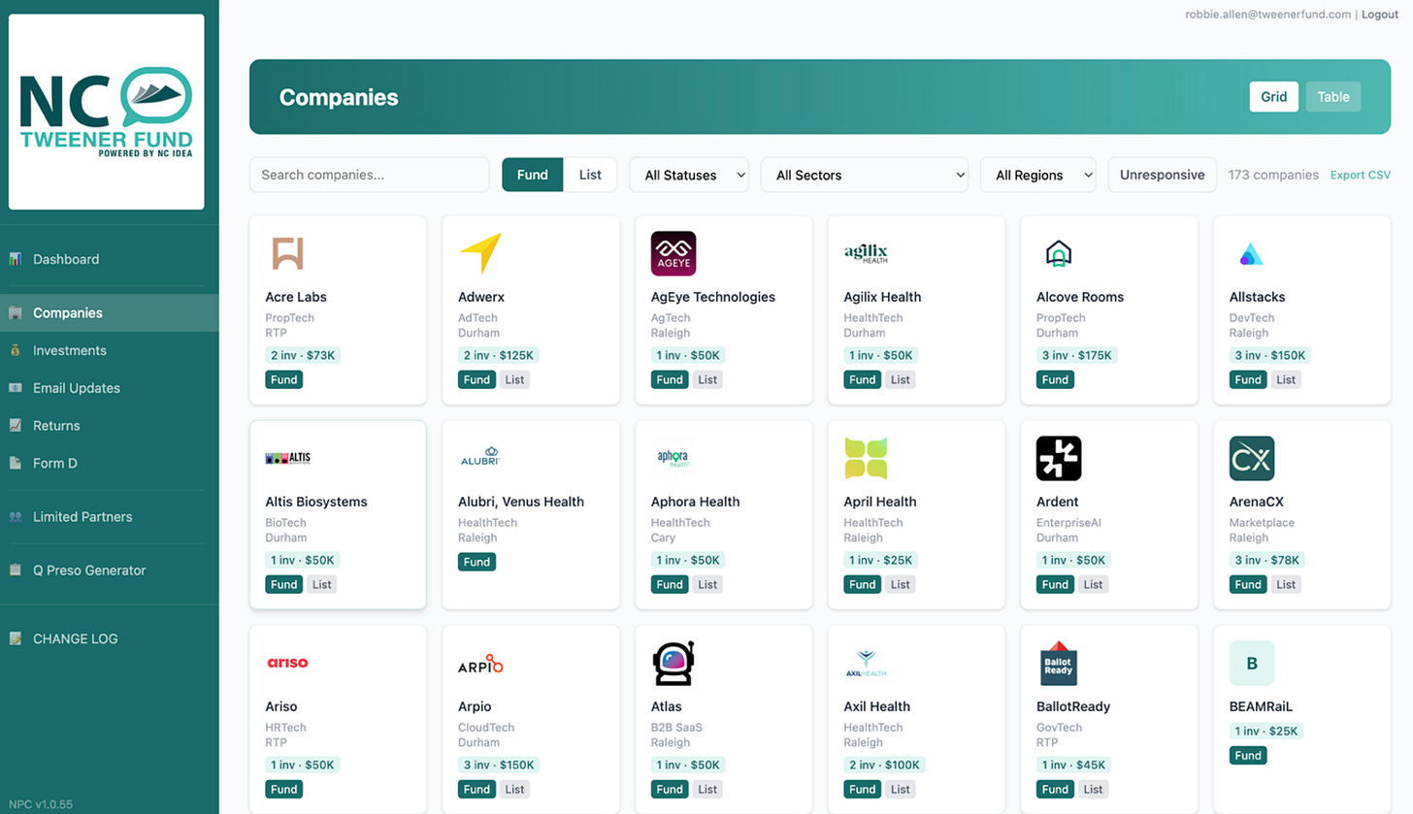Click the Form D document icon
This screenshot has width=1413, height=814.
pyautogui.click(x=16, y=464)
